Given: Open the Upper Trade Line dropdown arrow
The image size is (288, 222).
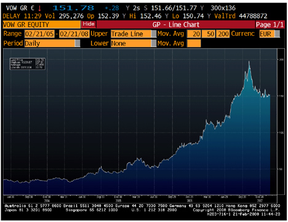Looking at the screenshot, I should pos(154,34).
